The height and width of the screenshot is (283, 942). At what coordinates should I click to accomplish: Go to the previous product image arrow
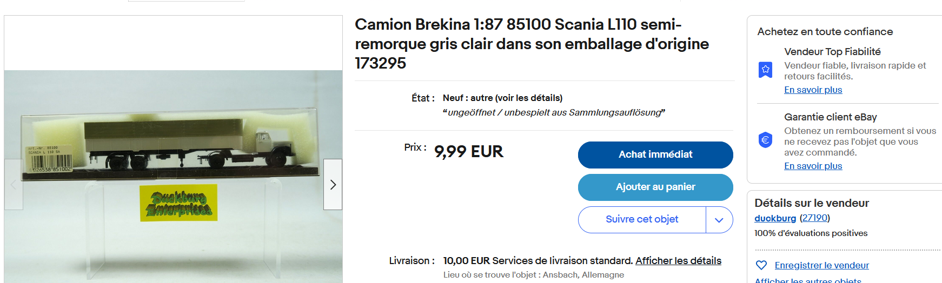tap(14, 185)
